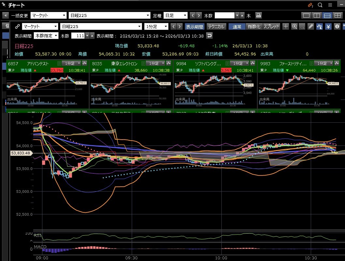This screenshot has height=261, width=345.
Task: Select the four-pane grid layout
Action: point(337,15)
